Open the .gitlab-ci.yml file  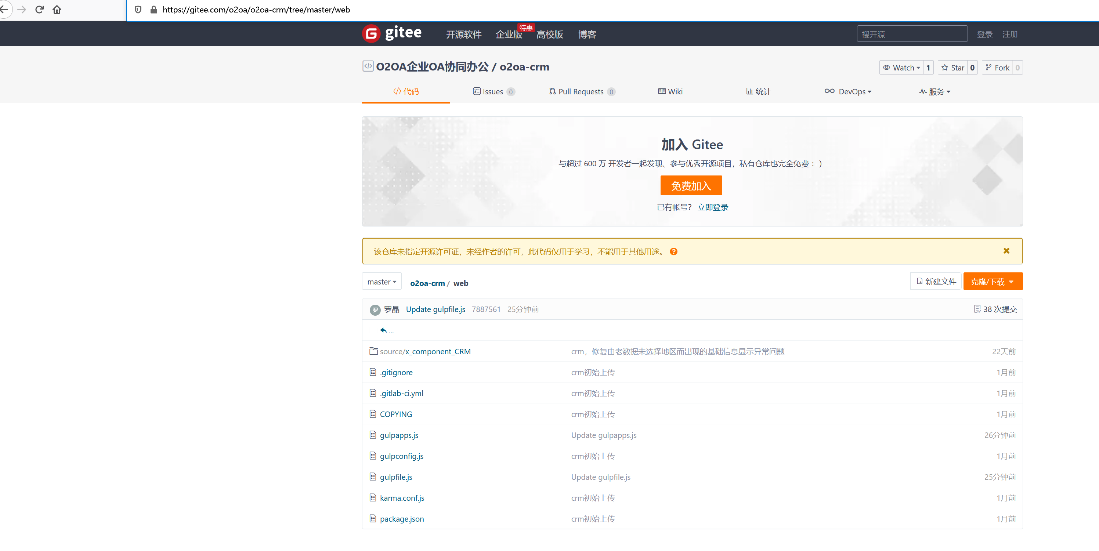click(x=401, y=393)
